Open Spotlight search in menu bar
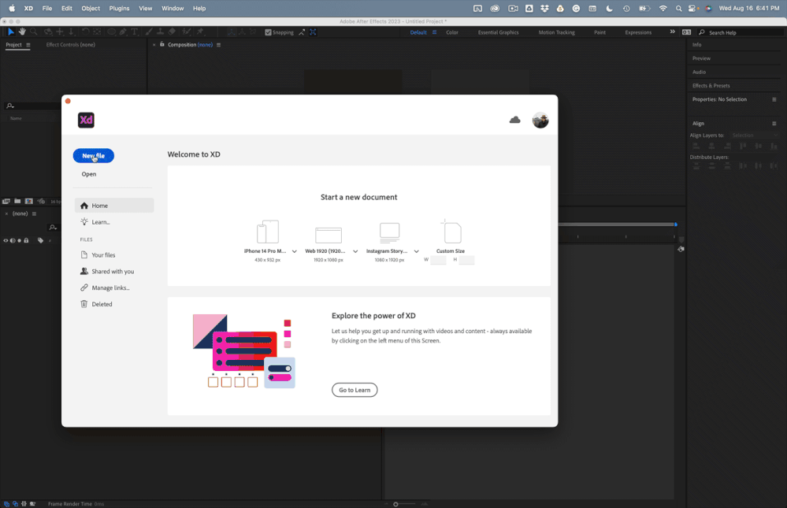This screenshot has height=508, width=787. pos(678,8)
